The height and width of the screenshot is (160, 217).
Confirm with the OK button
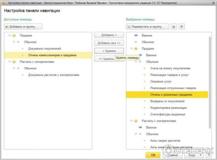click(153, 155)
